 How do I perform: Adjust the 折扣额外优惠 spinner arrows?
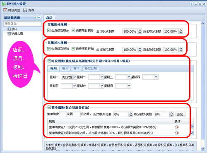[131, 115]
